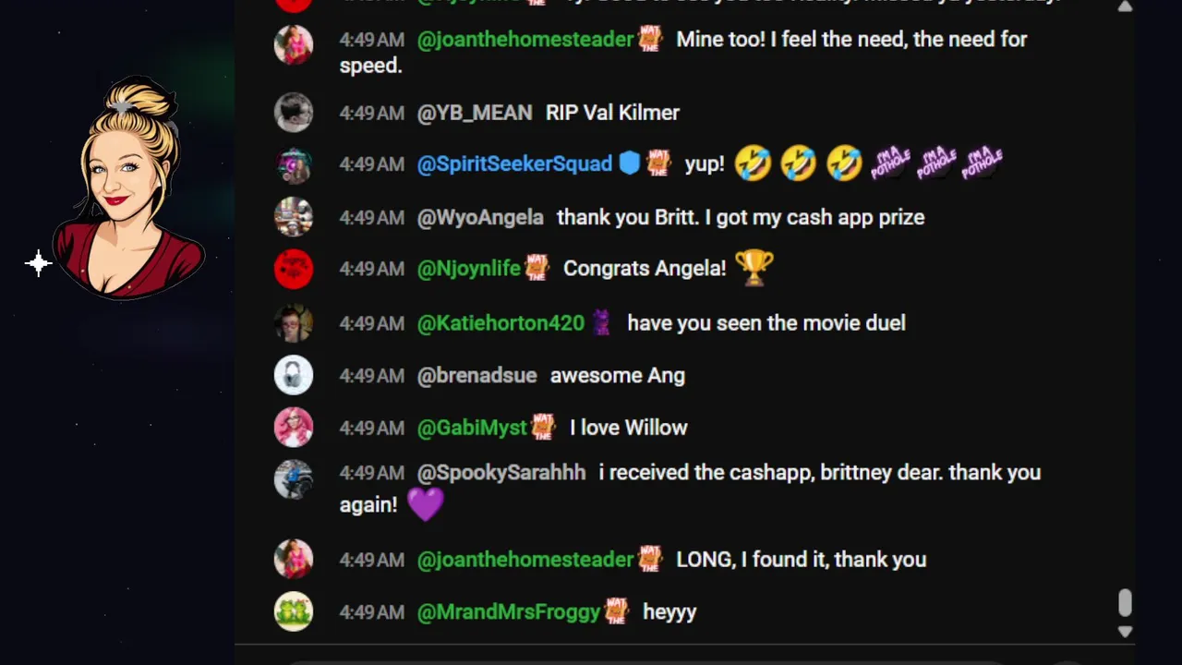Click the trophy emoji in Njoynlife's message
1182x665 pixels.
pyautogui.click(x=754, y=268)
